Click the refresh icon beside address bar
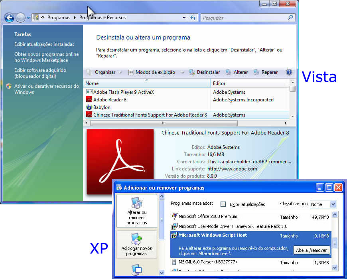This screenshot has height=279, width=347. coord(193,18)
